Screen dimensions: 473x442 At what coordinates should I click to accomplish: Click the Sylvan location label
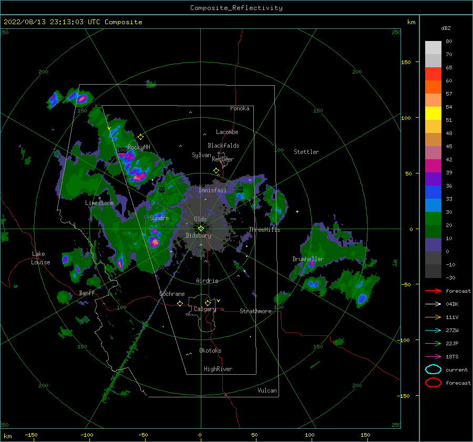click(x=201, y=155)
